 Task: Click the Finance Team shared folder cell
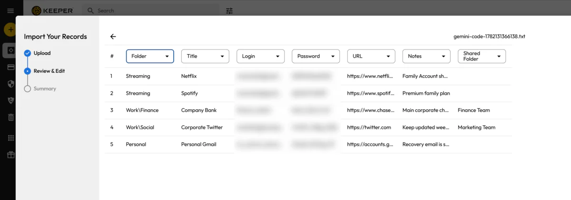(x=473, y=110)
